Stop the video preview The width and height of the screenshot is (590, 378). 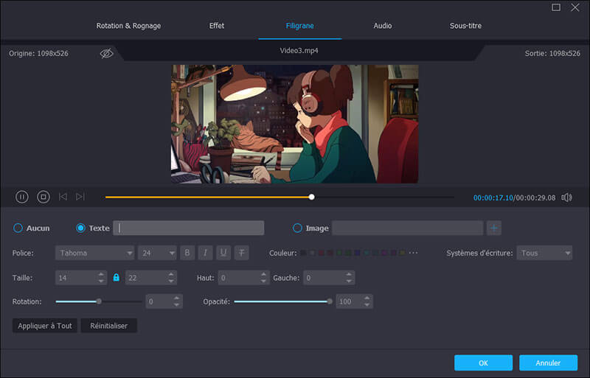[44, 197]
